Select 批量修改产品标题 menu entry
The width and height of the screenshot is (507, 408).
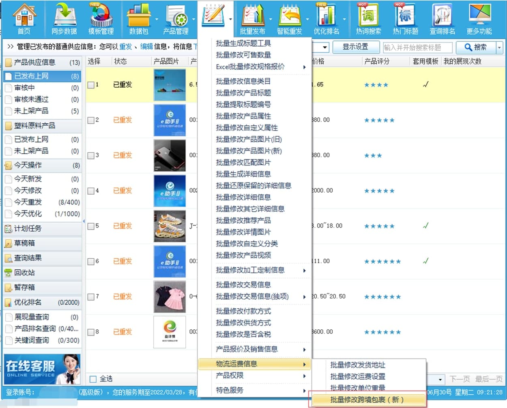pyautogui.click(x=243, y=93)
